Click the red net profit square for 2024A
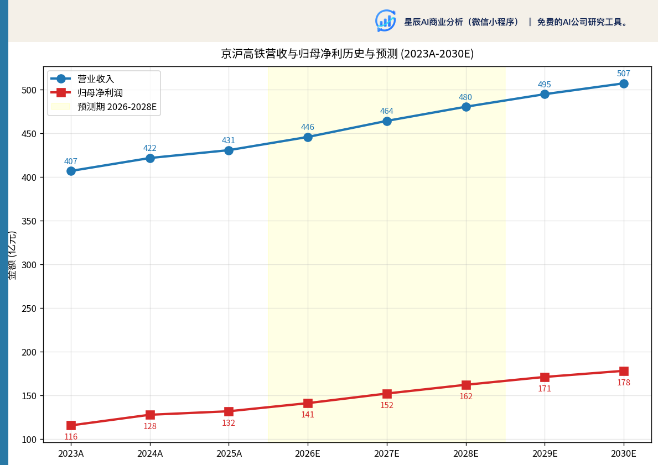This screenshot has width=658, height=465. (x=150, y=415)
